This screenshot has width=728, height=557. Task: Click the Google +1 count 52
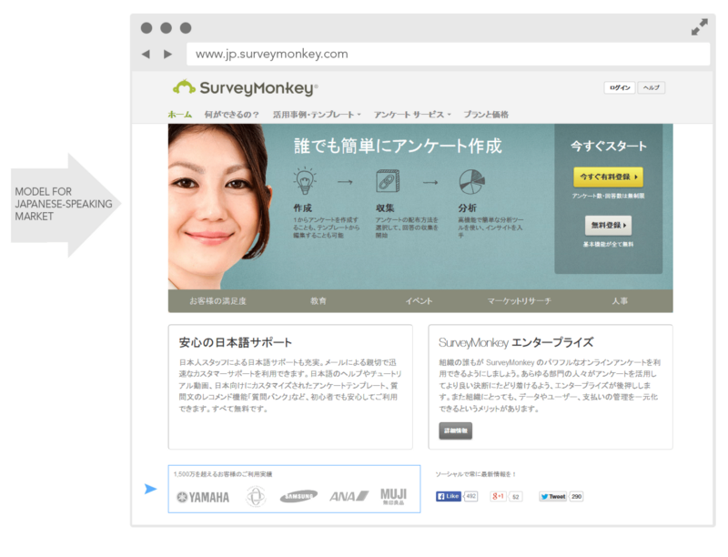pyautogui.click(x=515, y=497)
